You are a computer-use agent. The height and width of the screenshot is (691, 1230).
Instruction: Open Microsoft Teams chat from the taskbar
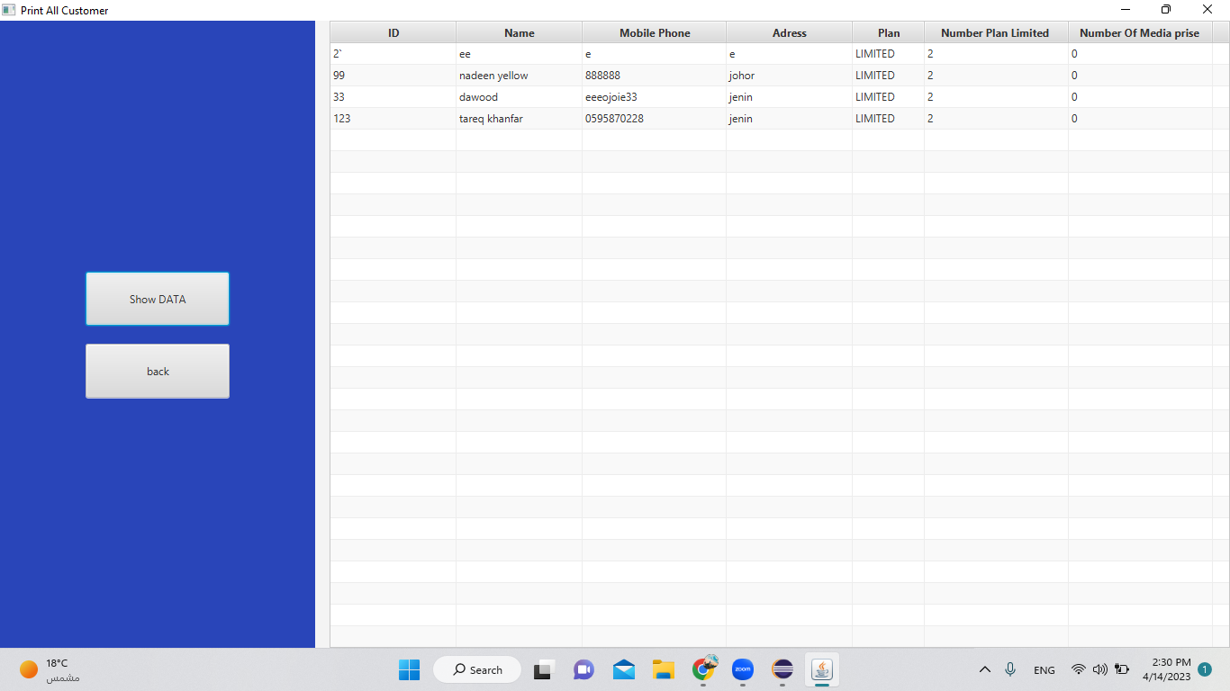coord(583,669)
